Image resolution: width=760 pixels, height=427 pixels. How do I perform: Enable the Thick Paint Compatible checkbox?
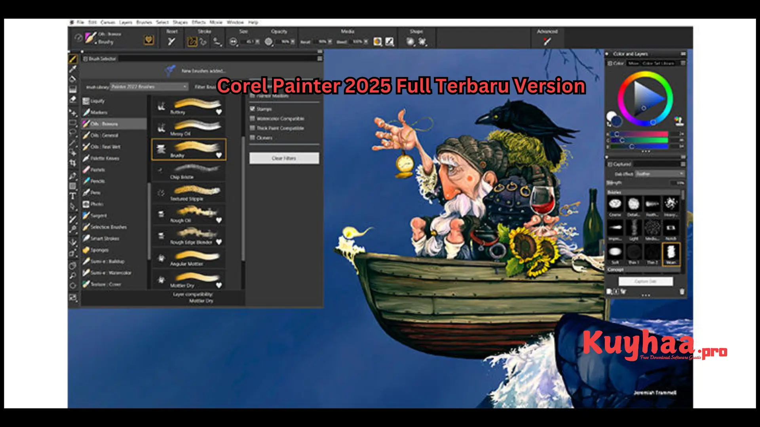coord(253,128)
